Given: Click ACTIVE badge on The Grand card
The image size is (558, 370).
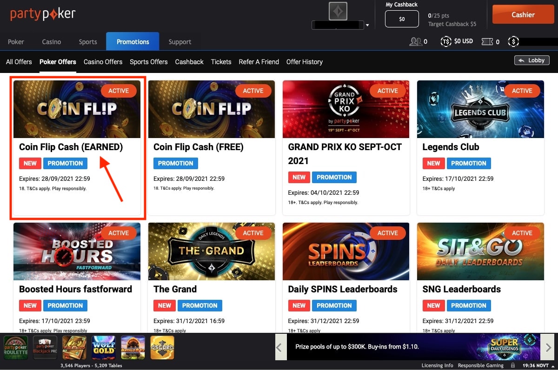Looking at the screenshot, I should pos(253,233).
